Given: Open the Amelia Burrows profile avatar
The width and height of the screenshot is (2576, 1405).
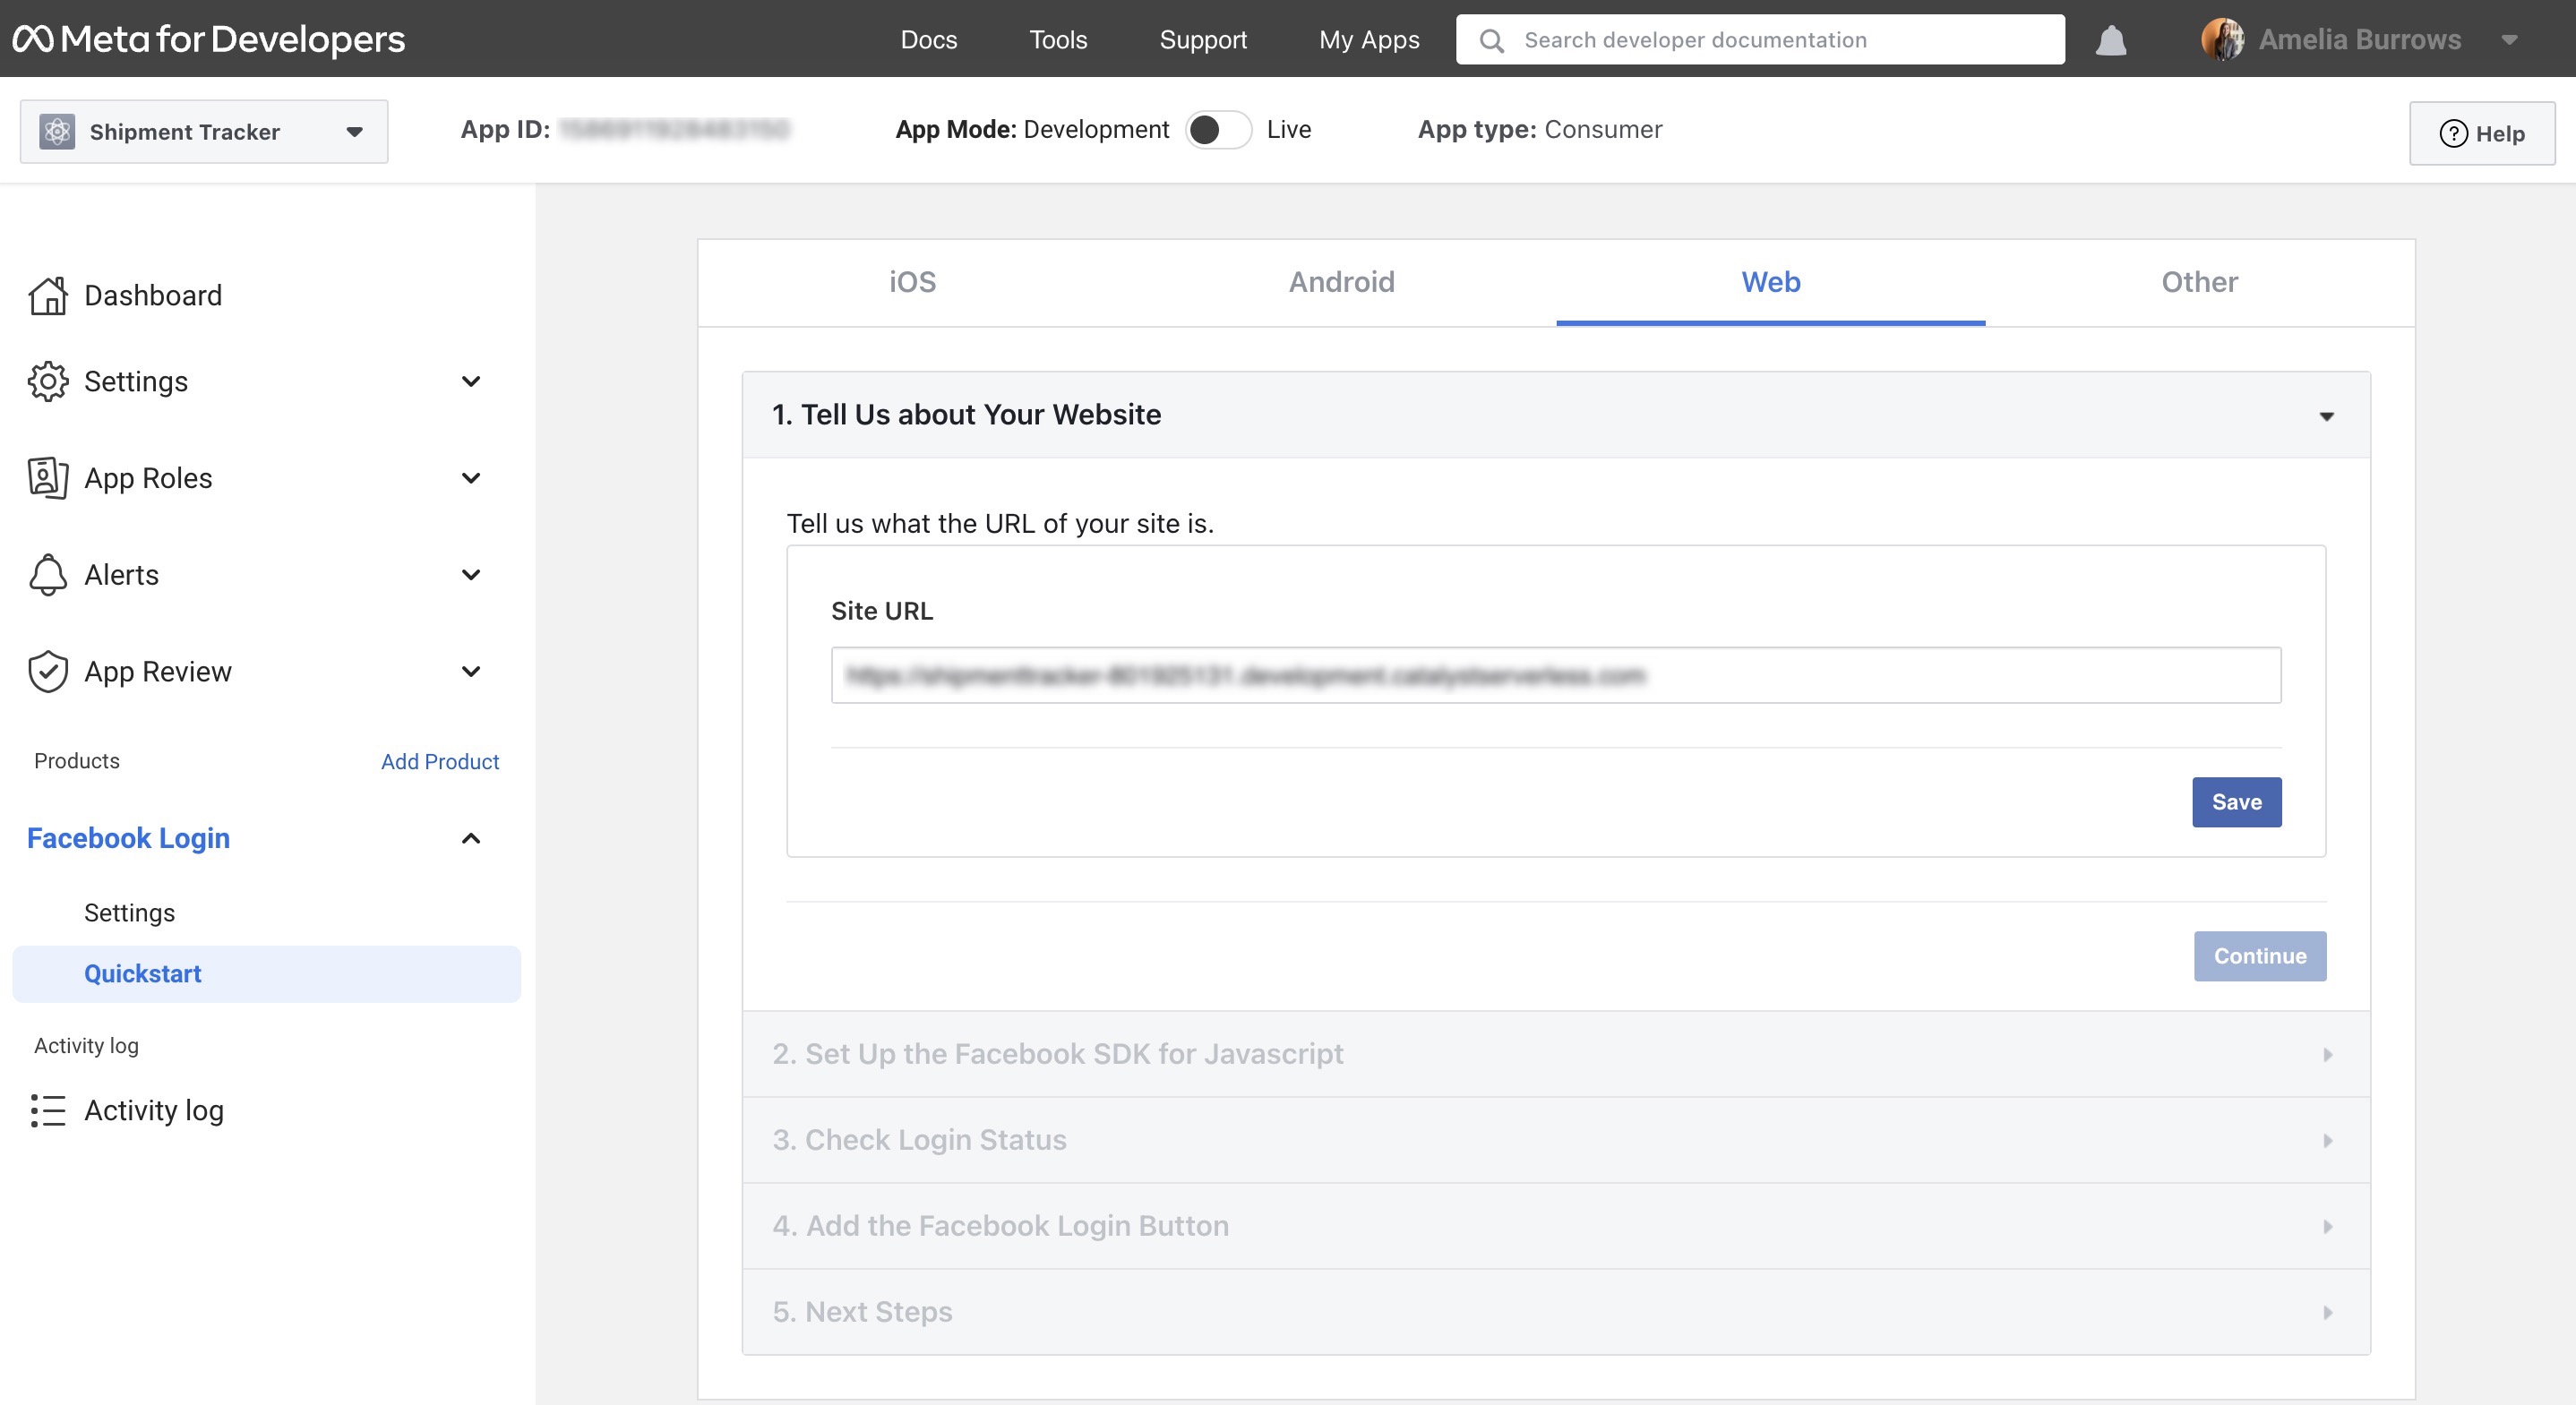Looking at the screenshot, I should pos(2225,40).
